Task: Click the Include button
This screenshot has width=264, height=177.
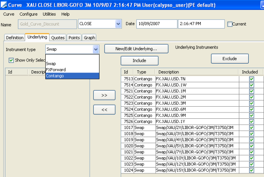Action: point(139,60)
